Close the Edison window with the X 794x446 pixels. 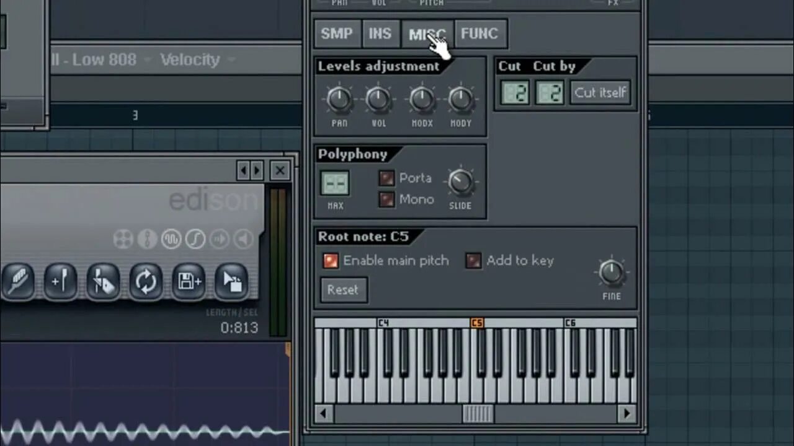click(x=280, y=170)
